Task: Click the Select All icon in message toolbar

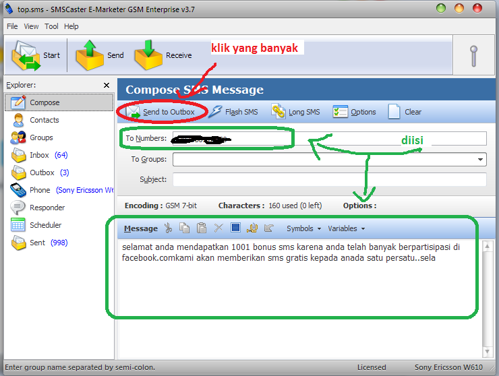Action: (235, 228)
